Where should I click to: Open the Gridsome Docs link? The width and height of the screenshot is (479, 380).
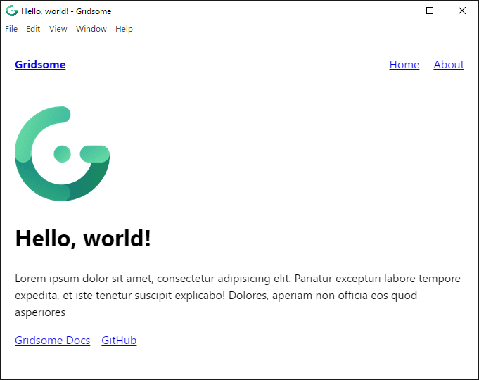53,341
